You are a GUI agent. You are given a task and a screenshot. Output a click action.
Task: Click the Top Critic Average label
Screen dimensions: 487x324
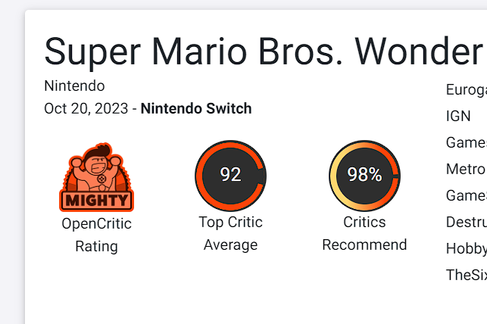(230, 233)
